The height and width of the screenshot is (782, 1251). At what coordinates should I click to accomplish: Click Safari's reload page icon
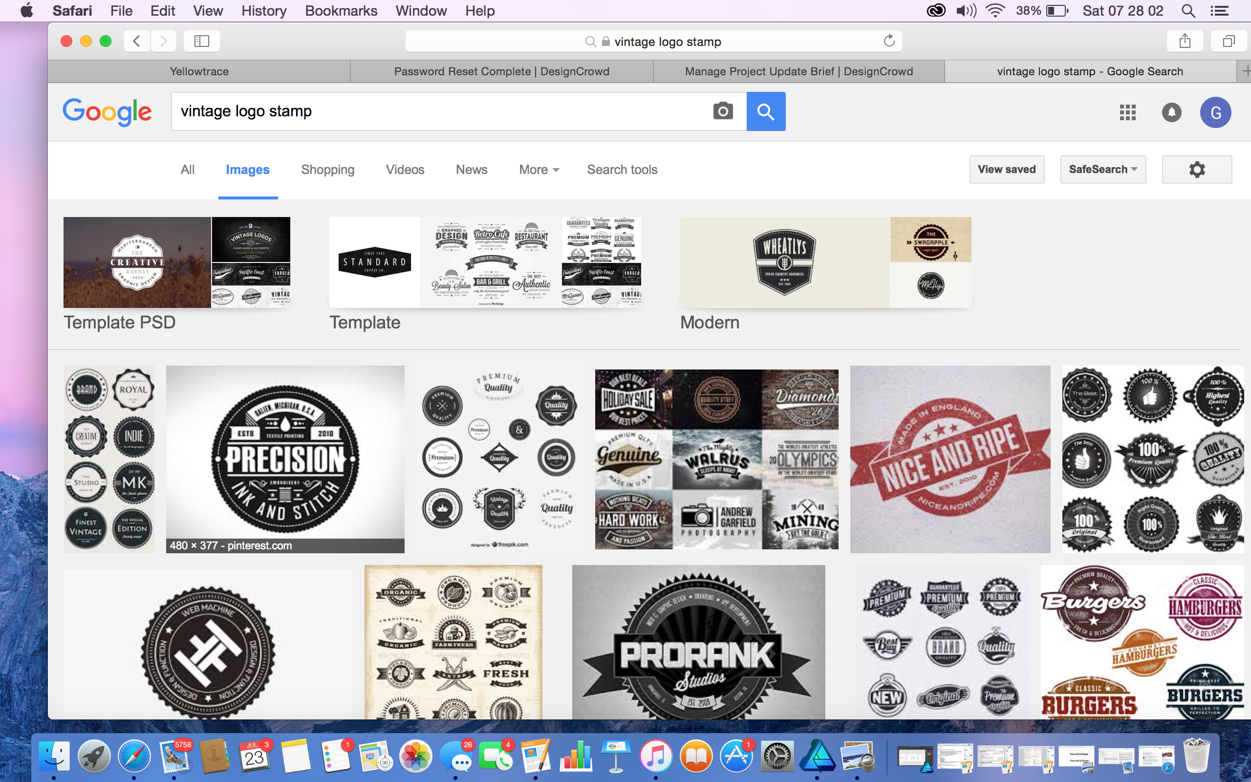click(x=888, y=41)
